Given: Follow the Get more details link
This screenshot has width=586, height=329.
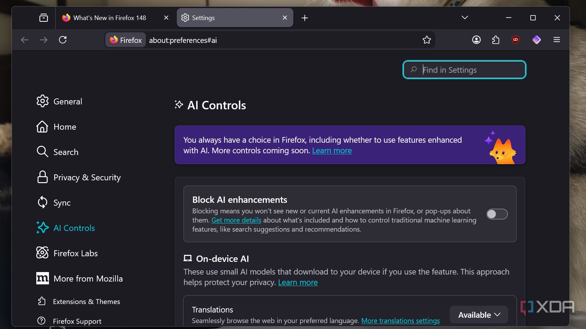Looking at the screenshot, I should 236,220.
